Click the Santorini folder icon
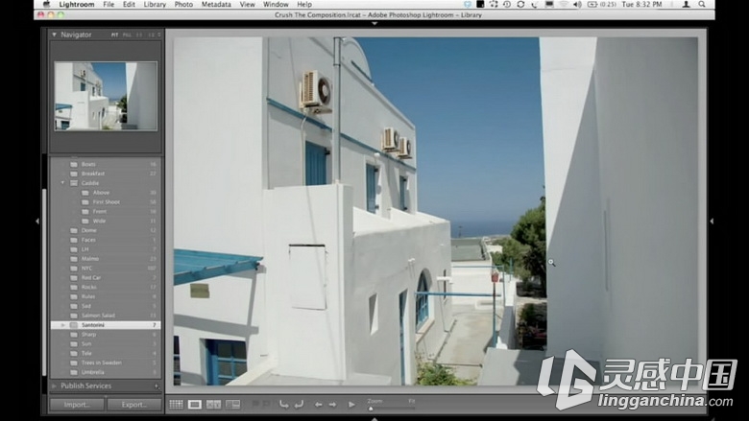This screenshot has width=749, height=421. point(74,325)
